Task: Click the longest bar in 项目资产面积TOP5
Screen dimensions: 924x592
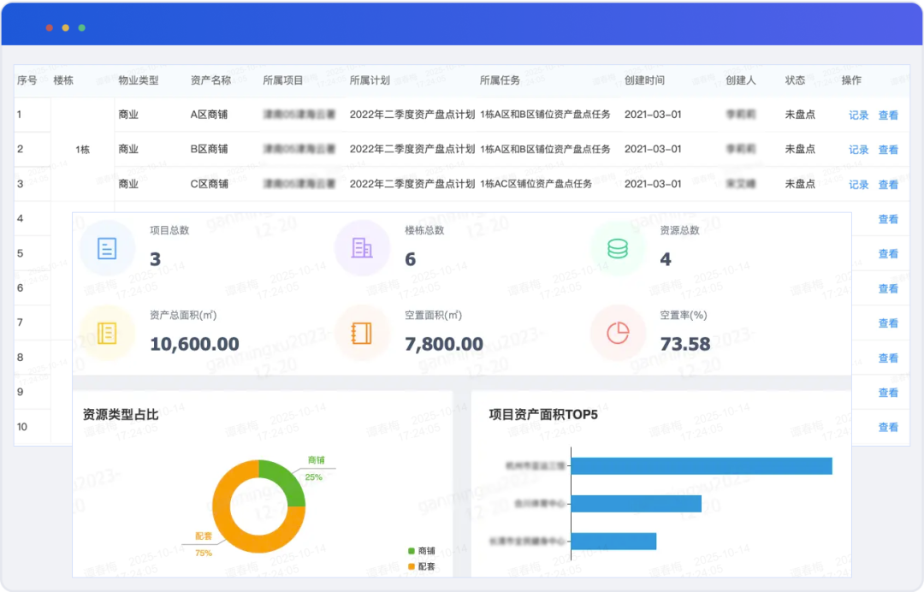Action: tap(701, 466)
